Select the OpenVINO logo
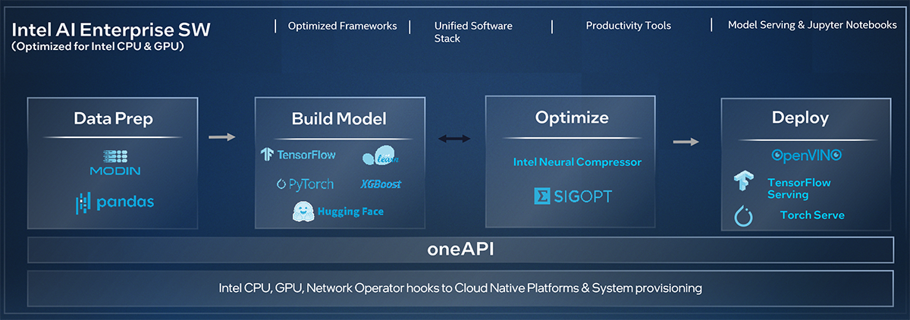910x320 pixels. coord(806,155)
